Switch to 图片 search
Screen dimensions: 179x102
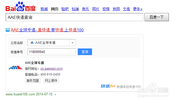[96, 9]
